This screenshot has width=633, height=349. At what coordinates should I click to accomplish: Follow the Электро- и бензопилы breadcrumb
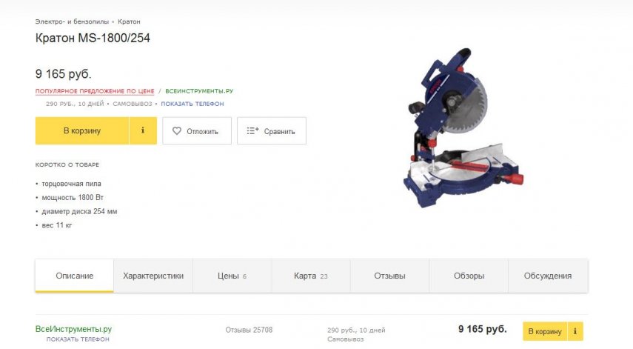point(72,21)
